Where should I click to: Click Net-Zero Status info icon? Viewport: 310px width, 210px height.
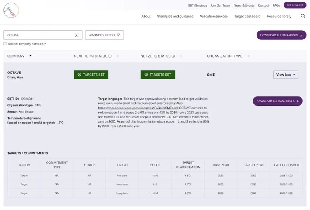[x=173, y=56]
